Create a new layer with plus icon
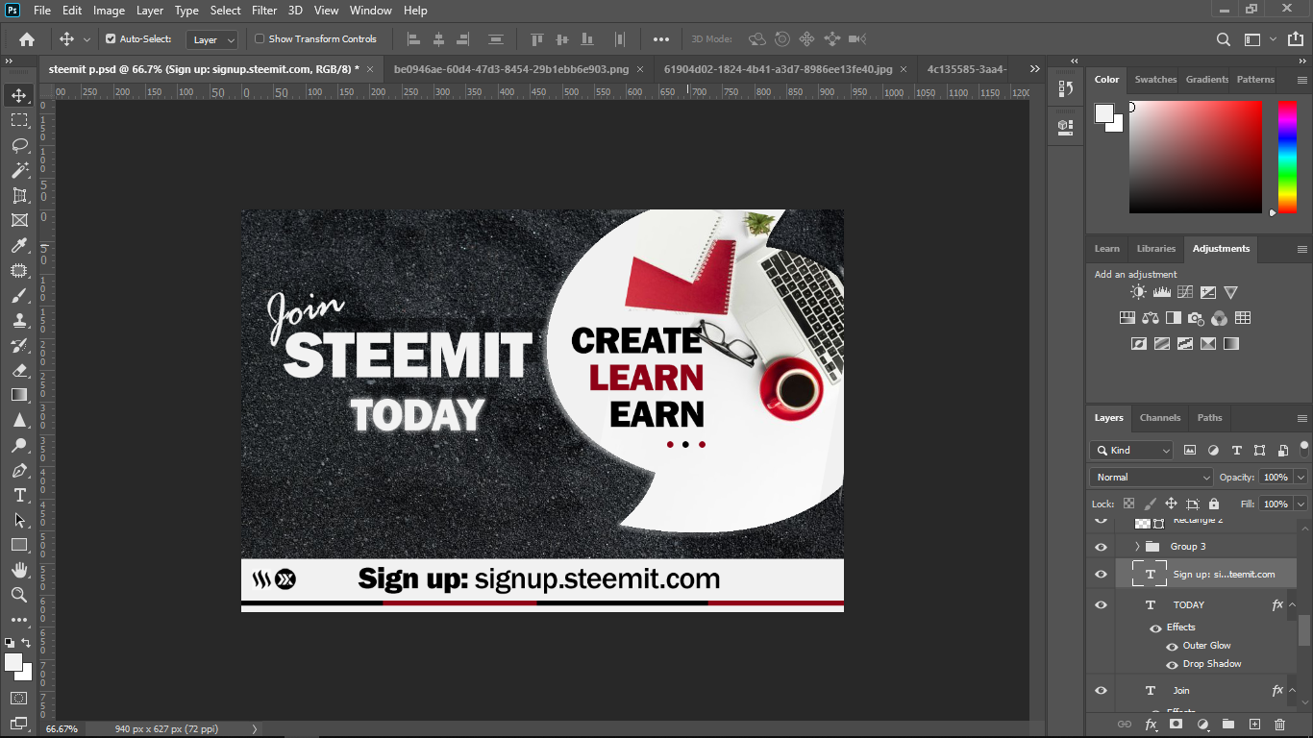The image size is (1313, 738). 1253,724
